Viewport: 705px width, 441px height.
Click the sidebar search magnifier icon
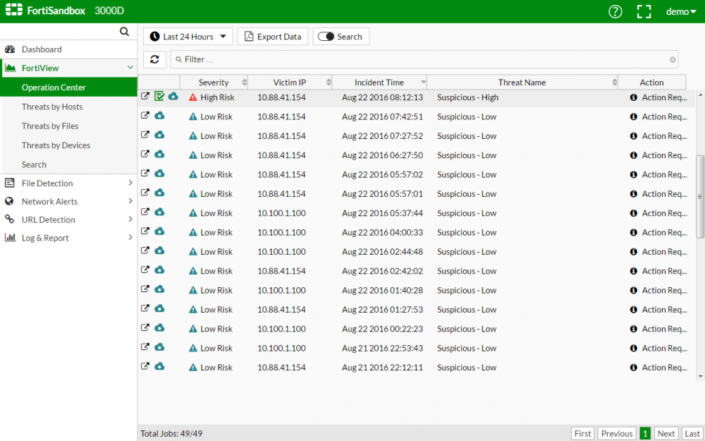click(125, 32)
